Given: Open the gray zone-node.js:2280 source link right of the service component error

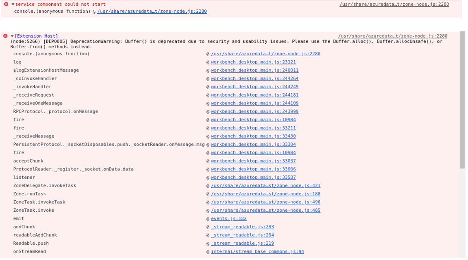Looking at the screenshot, I should (x=394, y=4).
